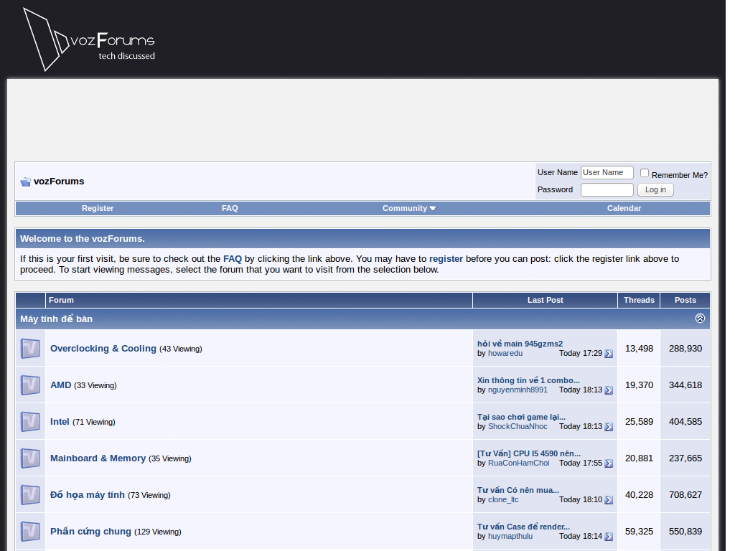
Task: View profile of user ShockChuaNhoc
Action: tap(518, 426)
